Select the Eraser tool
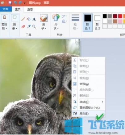Viewport: 125px width, 135px height. (x=23, y=26)
